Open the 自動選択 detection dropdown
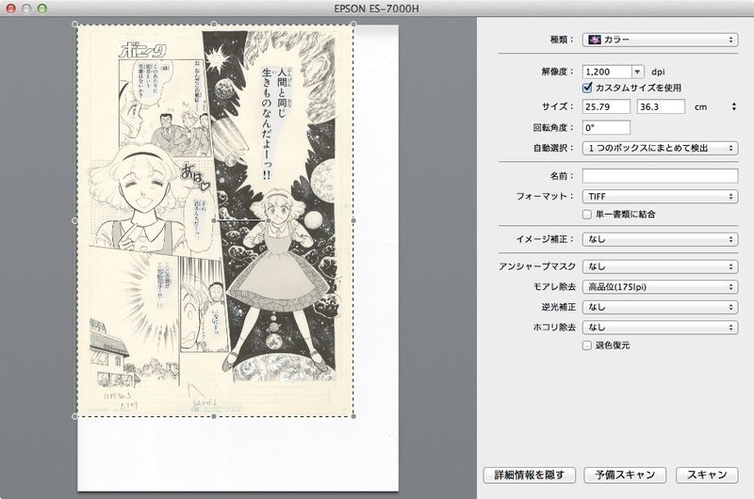754x499 pixels. click(660, 148)
